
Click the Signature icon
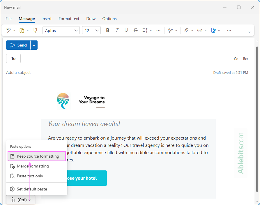coord(214,30)
